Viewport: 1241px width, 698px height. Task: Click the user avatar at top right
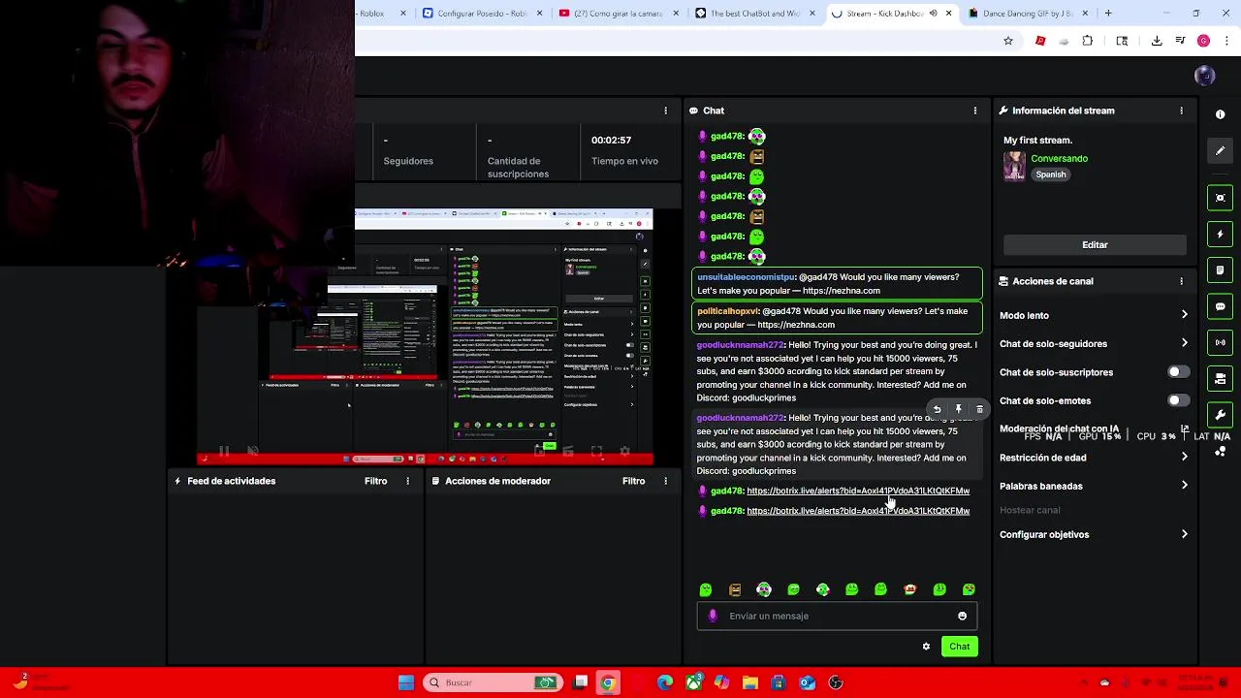pyautogui.click(x=1204, y=77)
